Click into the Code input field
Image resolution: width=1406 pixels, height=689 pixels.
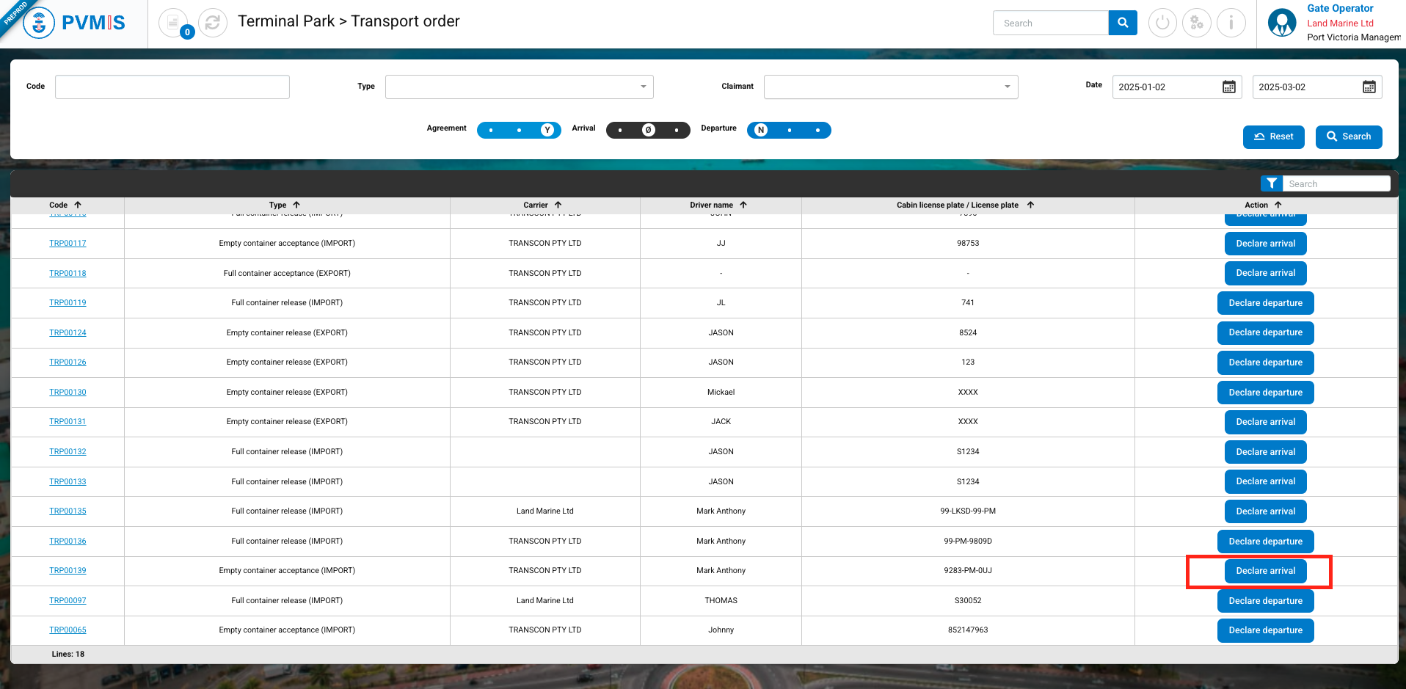pyautogui.click(x=172, y=87)
